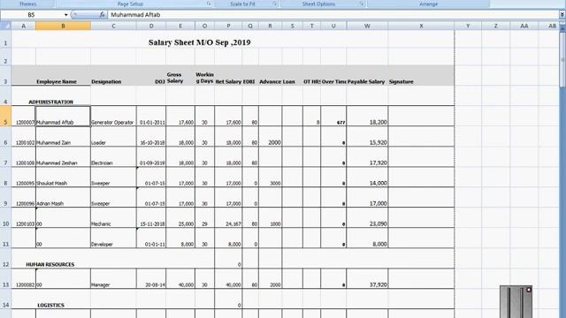Click the Select All corner button
The height and width of the screenshot is (318, 566).
[6, 26]
